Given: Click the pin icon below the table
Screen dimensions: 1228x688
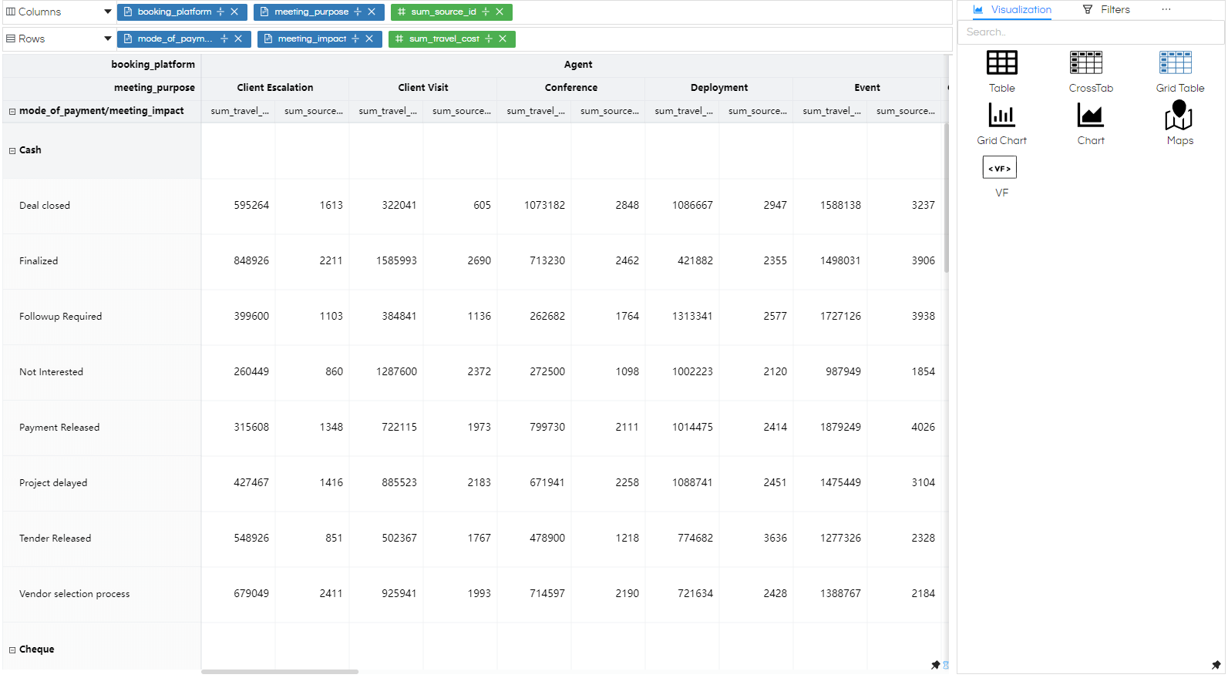Looking at the screenshot, I should click(935, 665).
